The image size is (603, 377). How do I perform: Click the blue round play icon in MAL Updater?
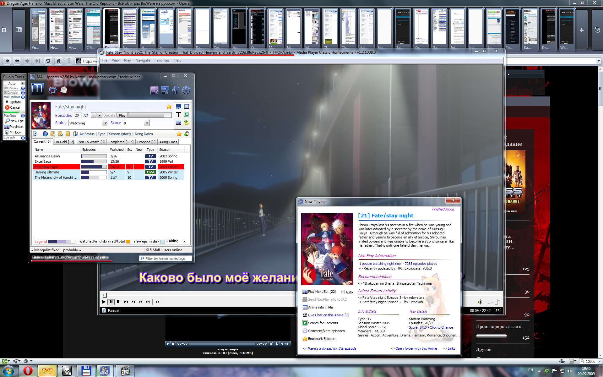pos(186,90)
